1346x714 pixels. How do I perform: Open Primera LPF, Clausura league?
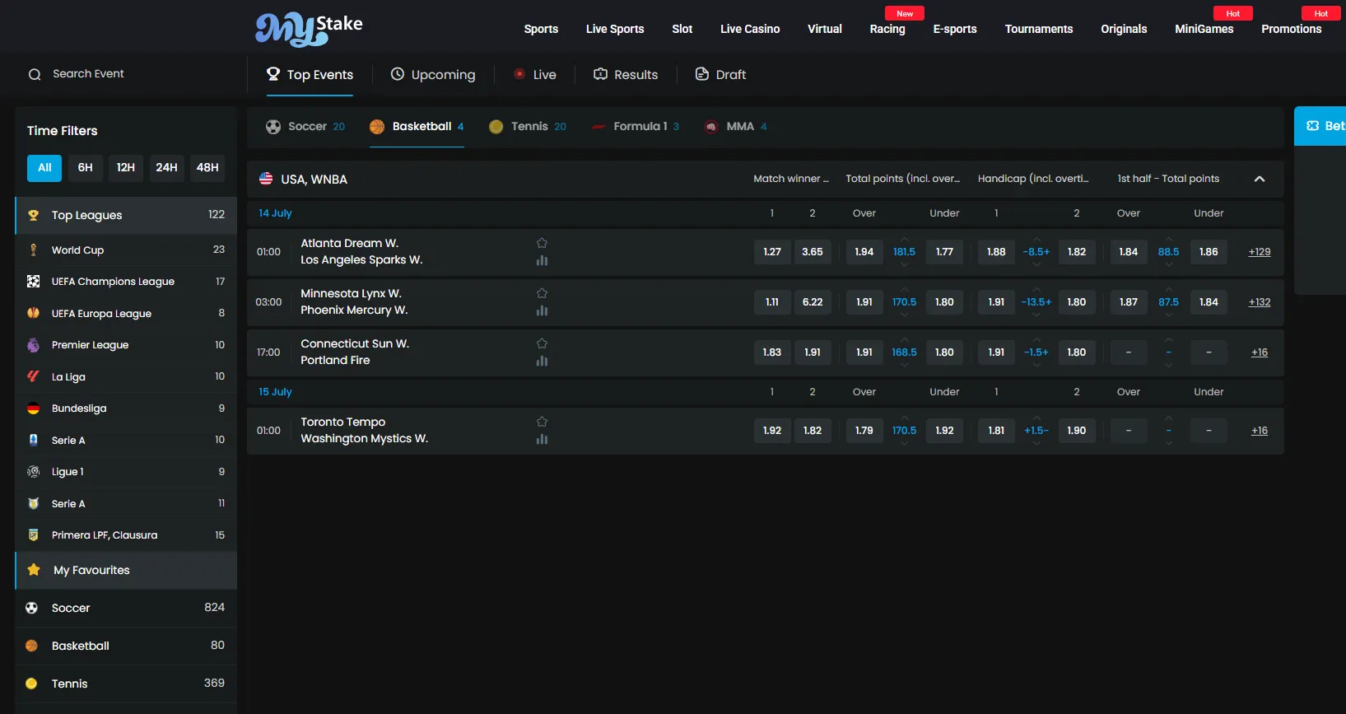pos(126,535)
